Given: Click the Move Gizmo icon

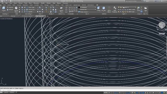Looking at the screenshot, I should 109,9.
